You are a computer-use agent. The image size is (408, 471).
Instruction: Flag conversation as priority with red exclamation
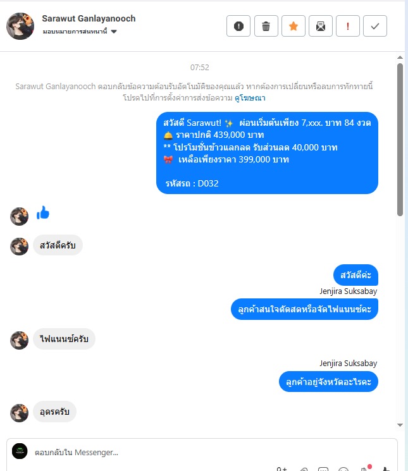pyautogui.click(x=348, y=26)
